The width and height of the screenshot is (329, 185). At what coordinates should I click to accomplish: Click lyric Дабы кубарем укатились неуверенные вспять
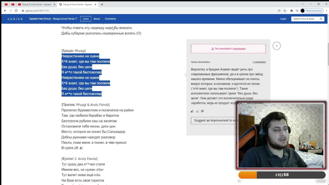(101, 33)
